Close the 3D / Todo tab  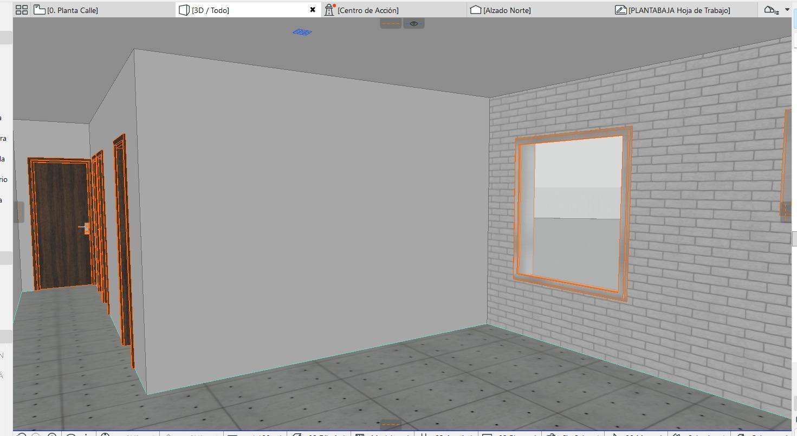[313, 10]
